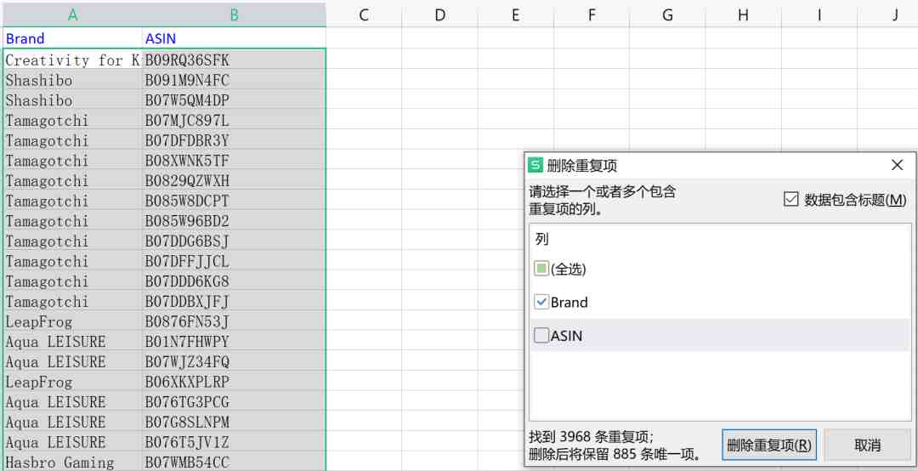Select column H header
Screen dimensions: 918x471
[x=743, y=14]
